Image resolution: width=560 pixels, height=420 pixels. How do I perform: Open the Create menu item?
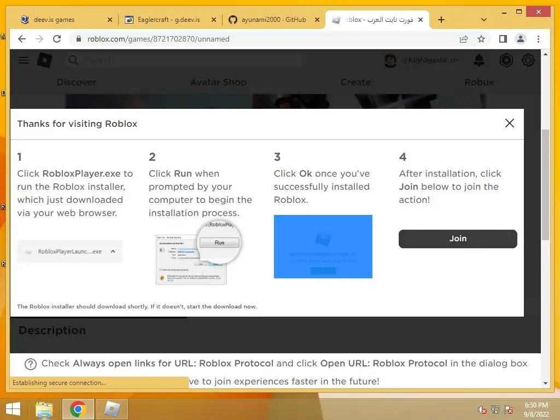click(x=355, y=82)
